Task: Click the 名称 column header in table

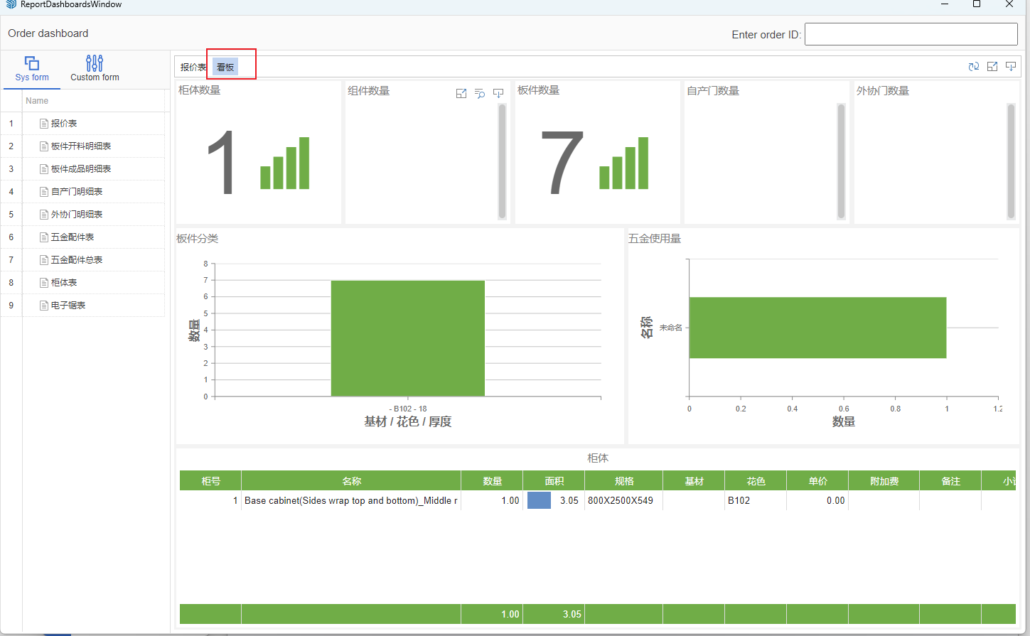Action: pos(351,481)
